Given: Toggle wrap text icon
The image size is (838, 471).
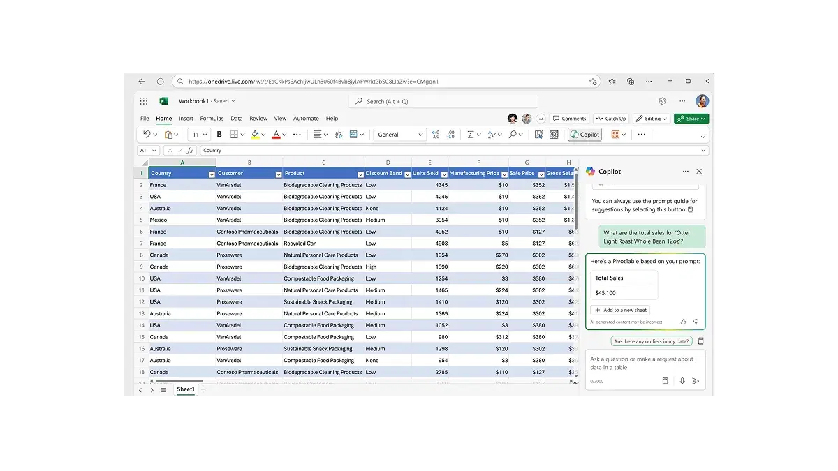Looking at the screenshot, I should 339,135.
